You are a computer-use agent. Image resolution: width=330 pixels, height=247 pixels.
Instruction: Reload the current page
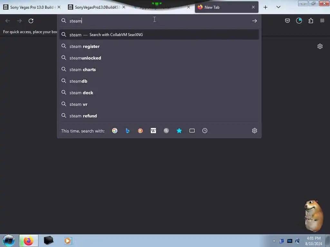coord(31,21)
